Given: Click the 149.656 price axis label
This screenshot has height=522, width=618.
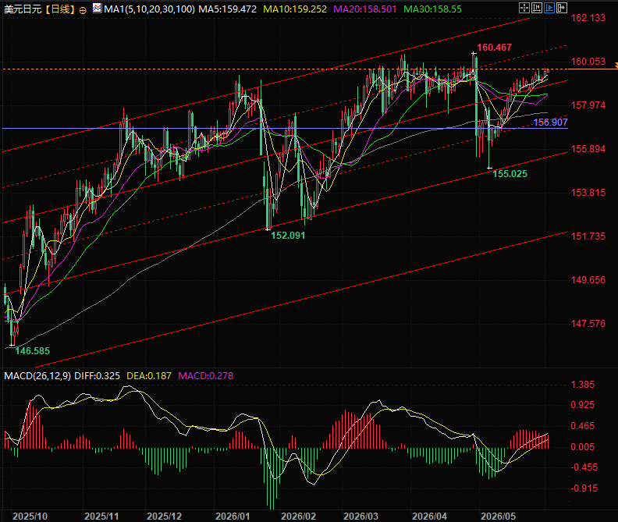Looking at the screenshot, I should click(588, 279).
